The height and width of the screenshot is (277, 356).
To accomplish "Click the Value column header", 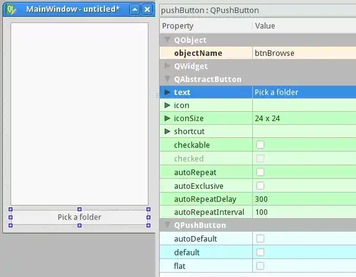I will coord(304,26).
